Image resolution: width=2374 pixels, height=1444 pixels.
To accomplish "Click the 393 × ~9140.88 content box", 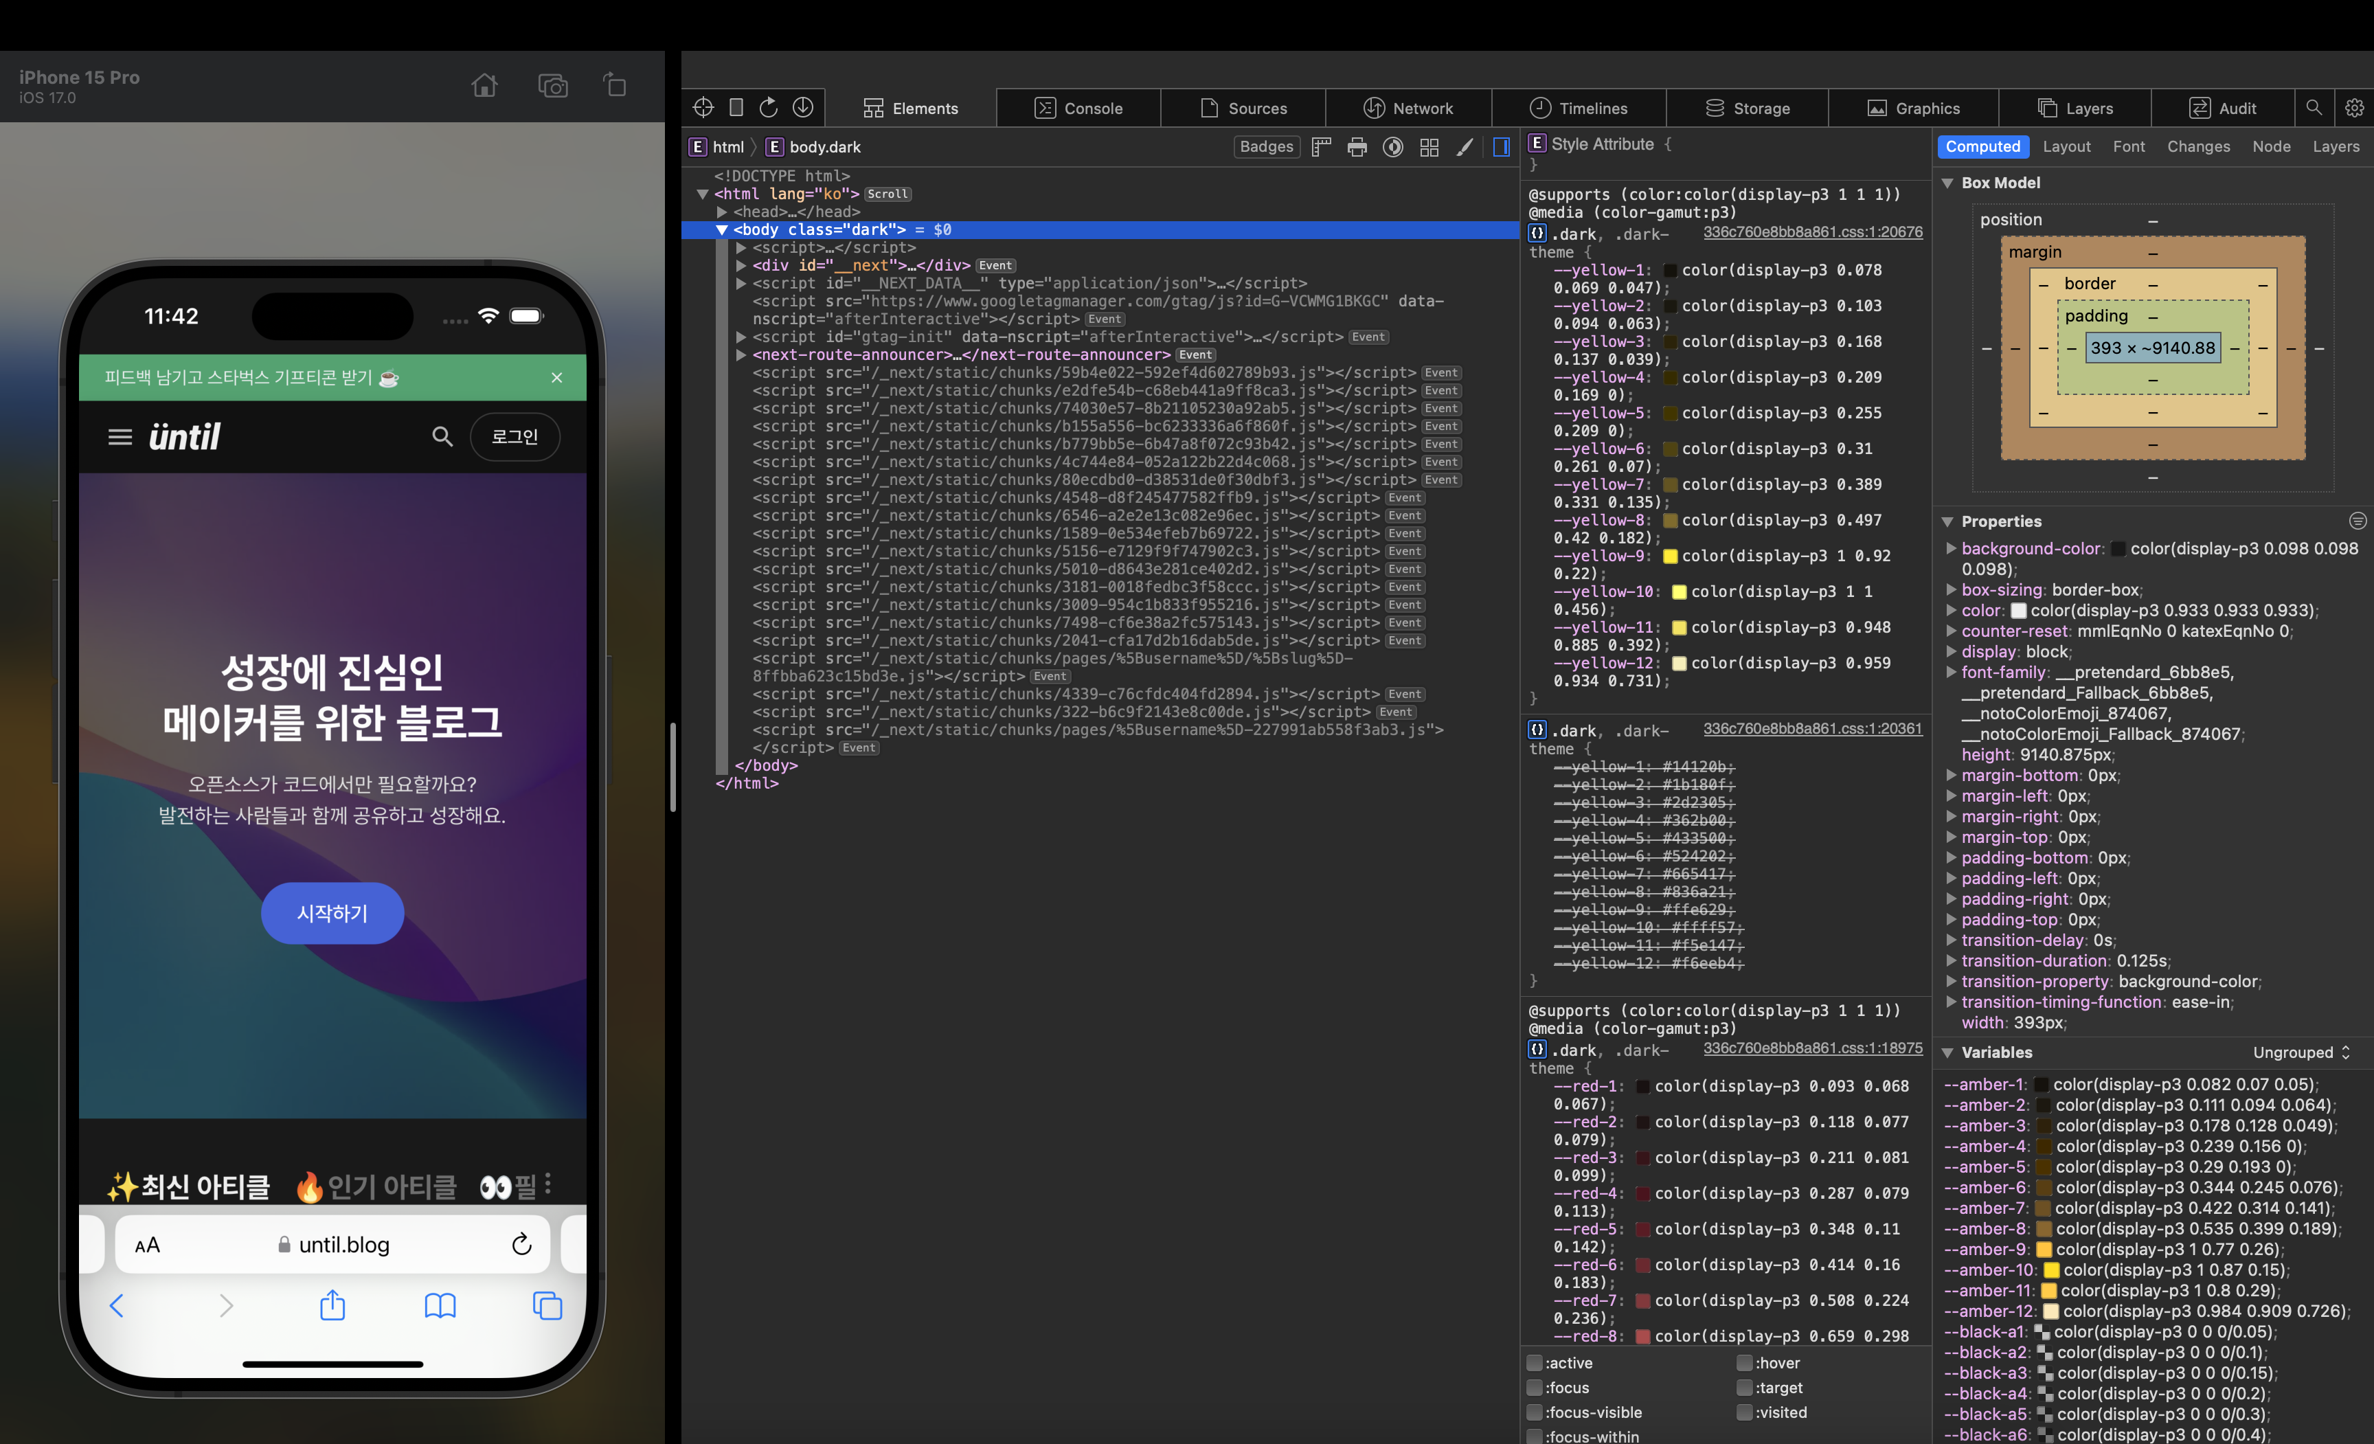I will point(2152,348).
